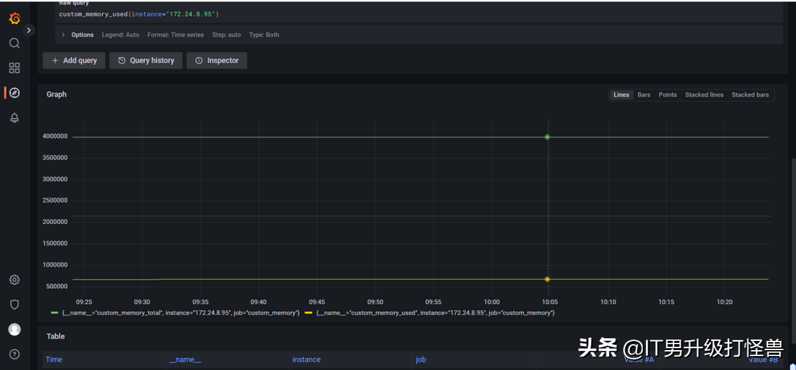The width and height of the screenshot is (796, 370).
Task: Click the Grafana logo home icon
Action: coord(15,19)
